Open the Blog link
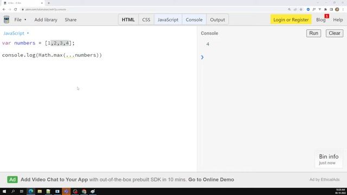347x195 pixels. [320, 19]
